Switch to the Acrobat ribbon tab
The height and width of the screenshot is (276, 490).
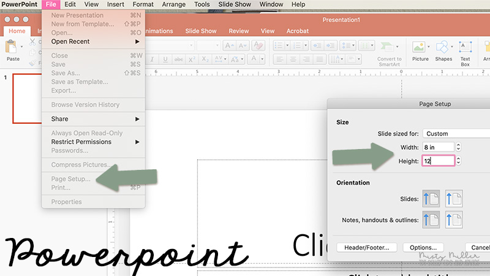pyautogui.click(x=298, y=31)
